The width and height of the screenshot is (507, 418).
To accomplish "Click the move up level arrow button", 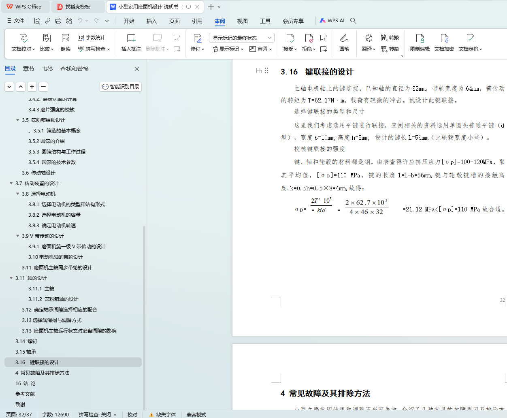I will [x=21, y=87].
